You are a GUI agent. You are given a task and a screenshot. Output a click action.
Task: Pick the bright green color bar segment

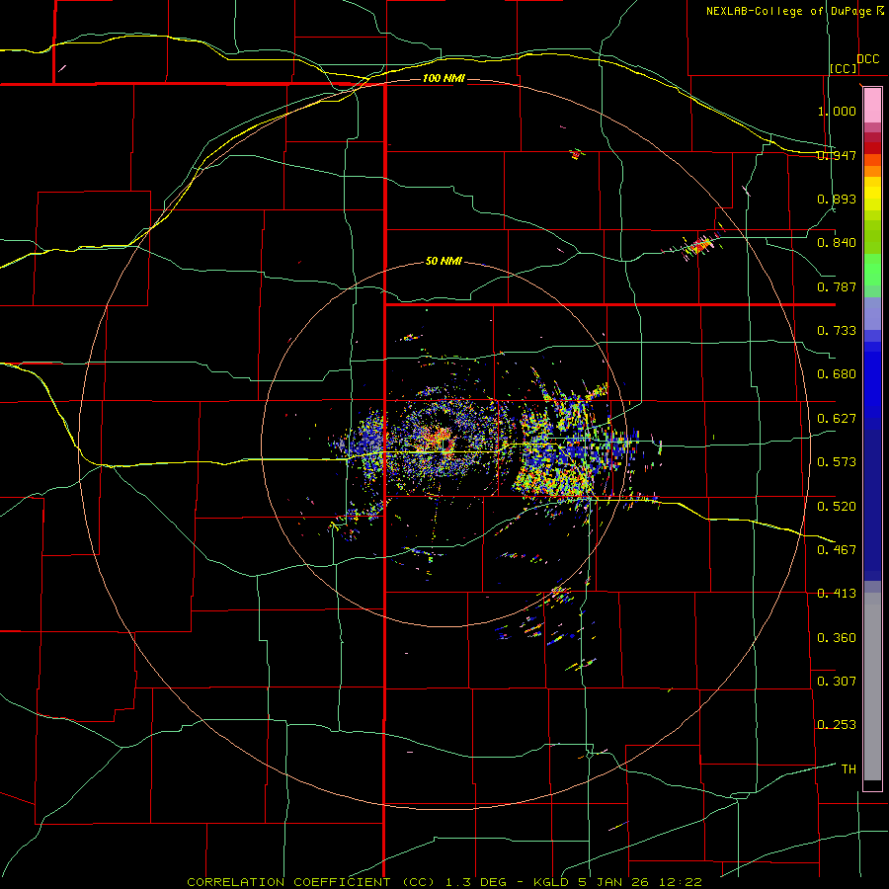tap(872, 270)
